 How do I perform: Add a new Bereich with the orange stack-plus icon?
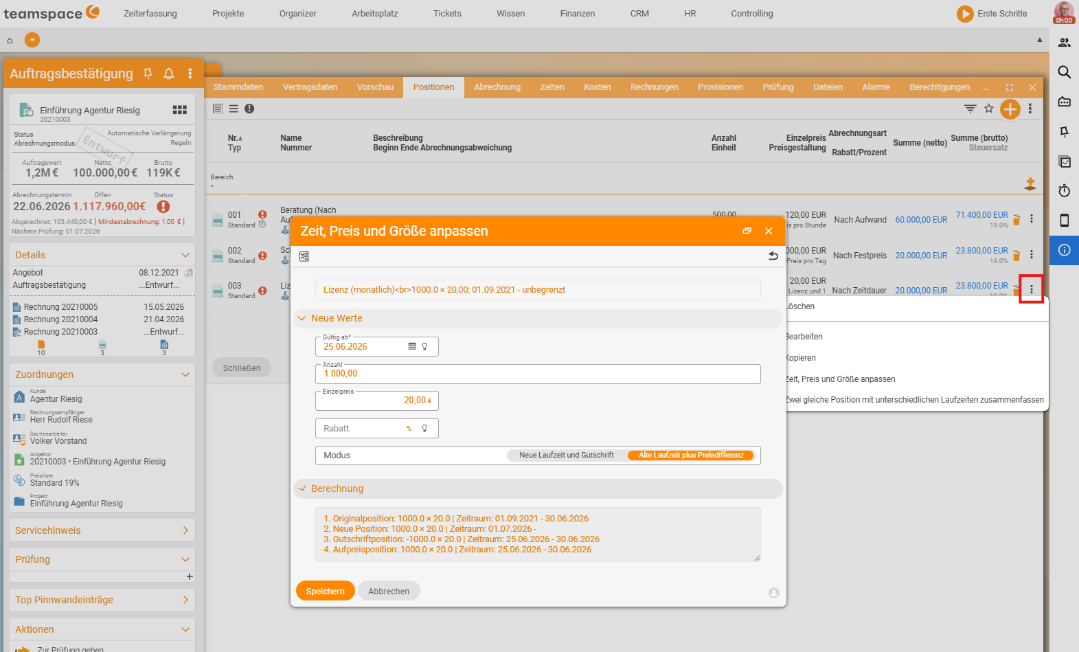[1030, 183]
